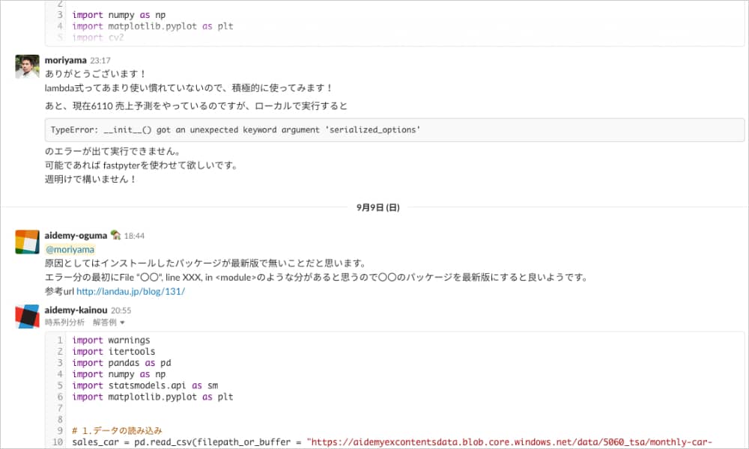Click aidemy-kainou's profile avatar

tap(26, 317)
